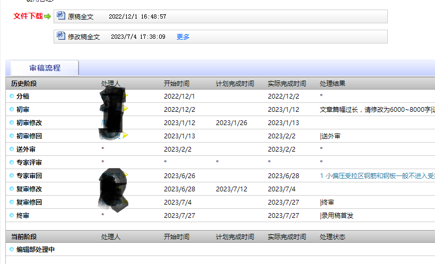
Task: Download the 原稿全文 file
Action: tap(81, 16)
